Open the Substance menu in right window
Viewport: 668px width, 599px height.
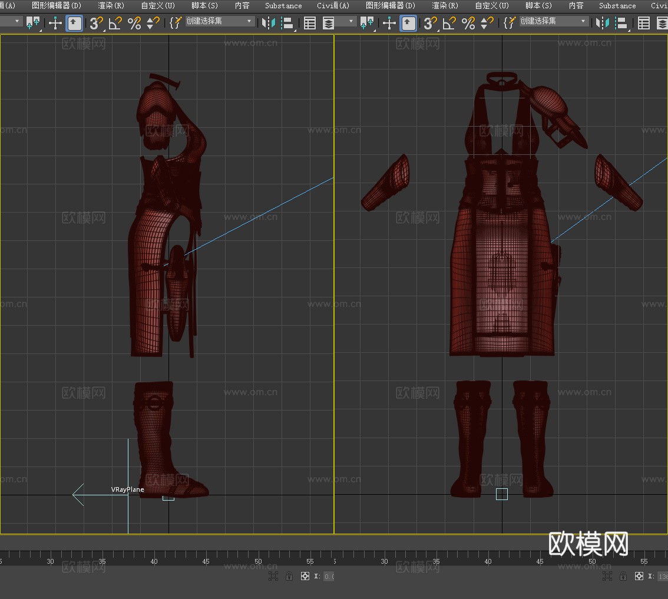click(x=617, y=5)
